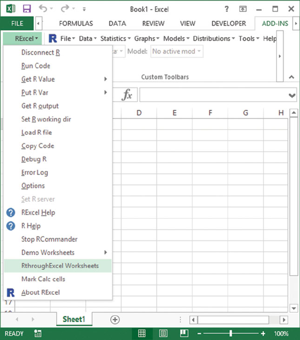Screen dimensions: 300x340
Task: Open the Models menu
Action: [176, 39]
